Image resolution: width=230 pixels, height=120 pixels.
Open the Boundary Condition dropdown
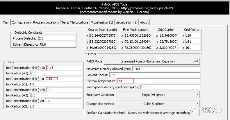click(158, 95)
